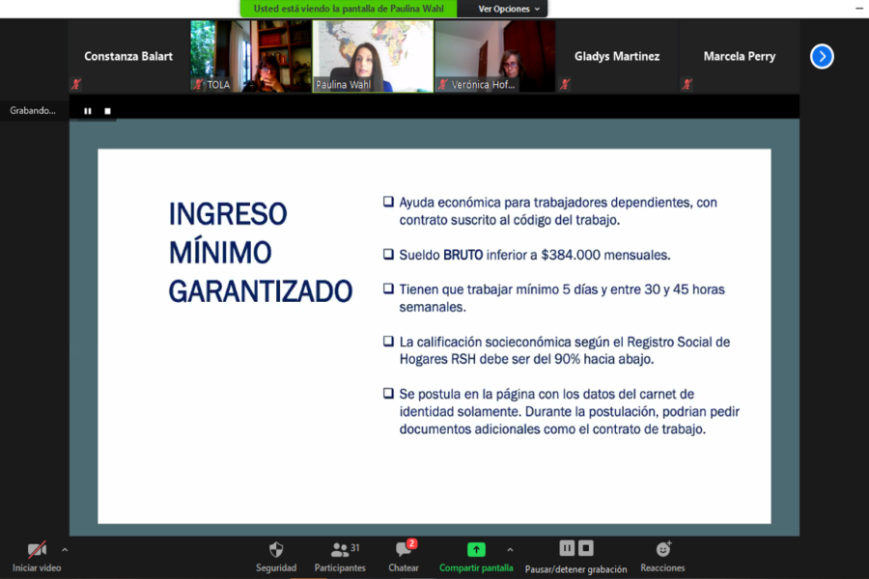Click the green Compartir pantalla icon
This screenshot has width=869, height=579.
pos(476,550)
